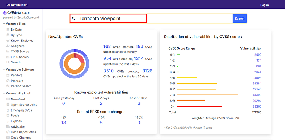Viewport: 285px width, 140px height.
Task: Collapse the Vulnerable Software sidebar section
Action: (x=4, y=69)
